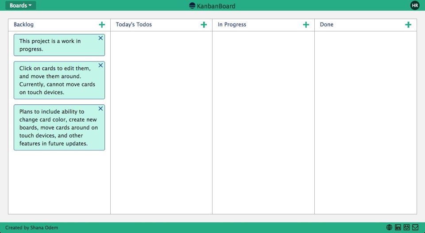Open the HR user avatar
The height and width of the screenshot is (233, 425).
tap(415, 5)
